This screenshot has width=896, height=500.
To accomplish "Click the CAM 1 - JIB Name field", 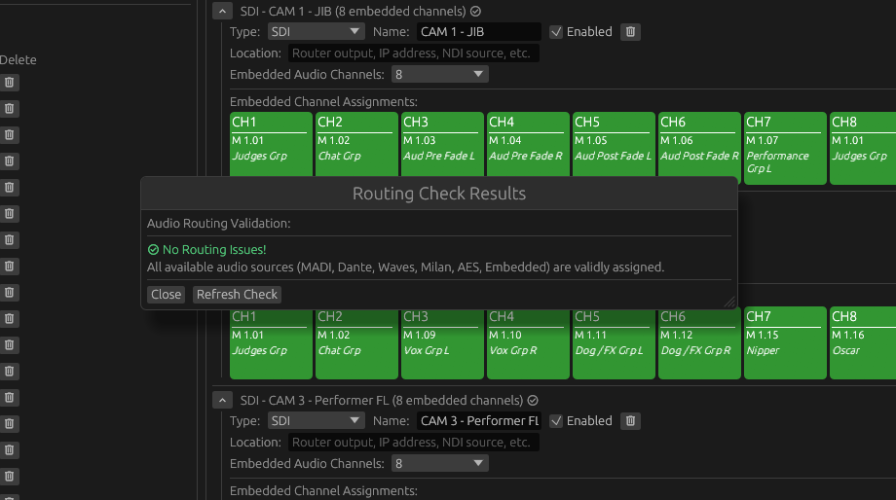I will point(478,32).
